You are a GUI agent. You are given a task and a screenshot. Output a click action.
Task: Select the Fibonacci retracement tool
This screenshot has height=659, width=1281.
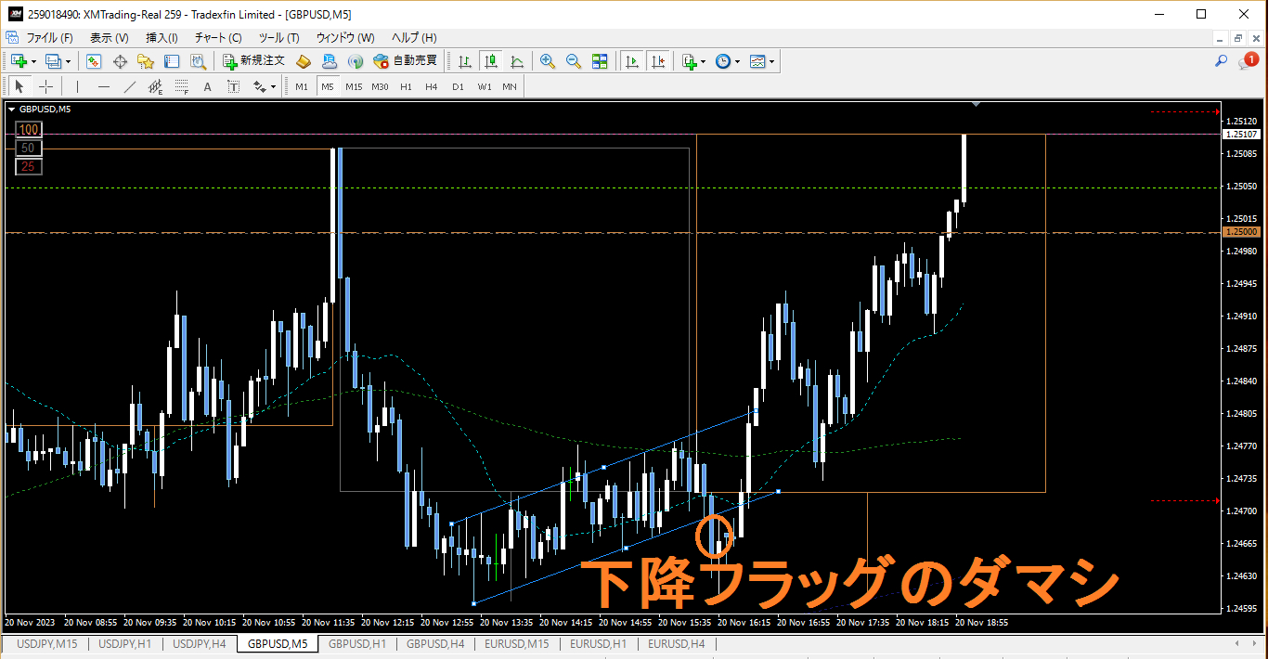coord(182,86)
